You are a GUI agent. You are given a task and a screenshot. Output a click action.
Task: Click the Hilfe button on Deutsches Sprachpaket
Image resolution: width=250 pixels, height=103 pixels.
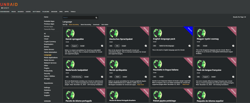click(x=117, y=46)
